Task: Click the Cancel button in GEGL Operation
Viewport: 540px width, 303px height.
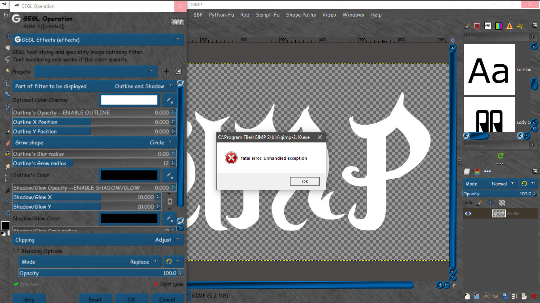Action: point(167,299)
